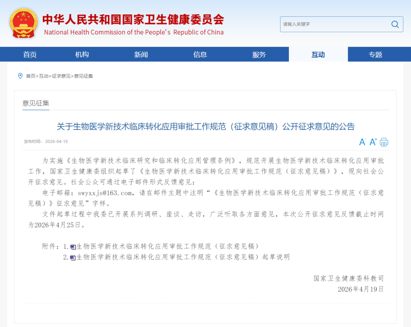
Task: Open the print icon to print the notice
Action: 384,142
